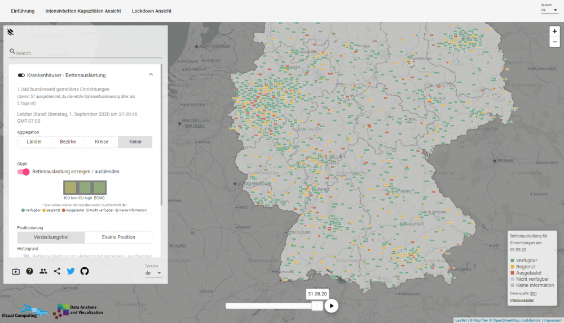
Task: Select Länder aggregation option
Action: [34, 142]
